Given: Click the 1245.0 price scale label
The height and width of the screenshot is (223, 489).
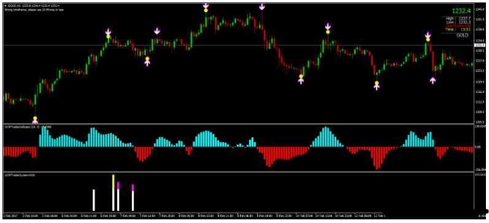Looking at the screenshot, I should [x=480, y=9].
